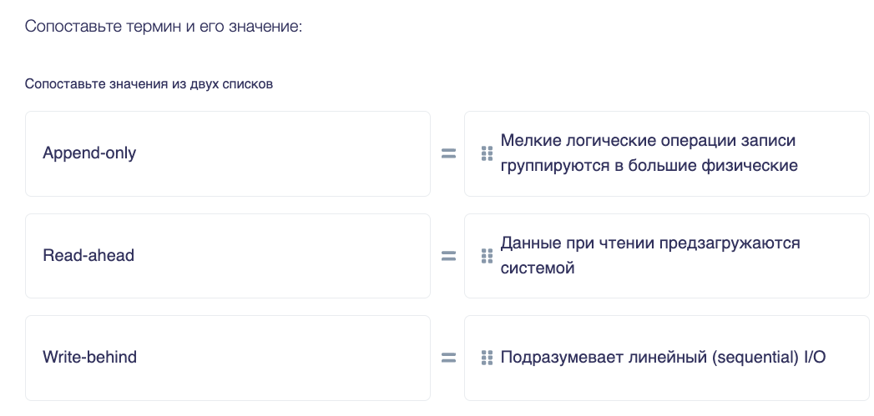Click the equals sign beside Read-ahead
This screenshot has height=416, width=874.
click(449, 256)
